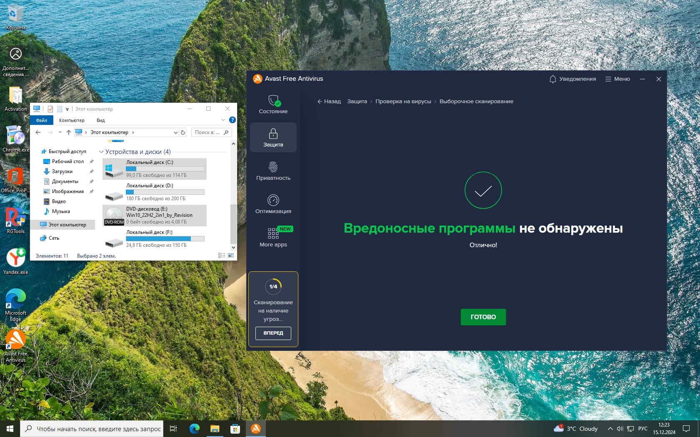Select the Avast Free Antivirus desktop shortcut

point(15,346)
